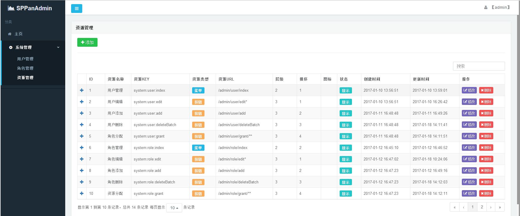
Task: Expand row details for ID 4
Action: pyautogui.click(x=82, y=125)
